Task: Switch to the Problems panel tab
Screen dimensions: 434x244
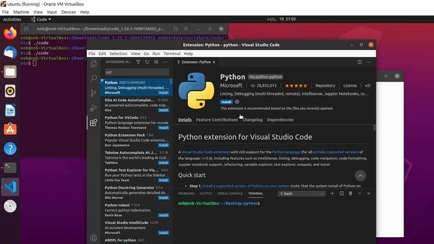Action: 186,193
